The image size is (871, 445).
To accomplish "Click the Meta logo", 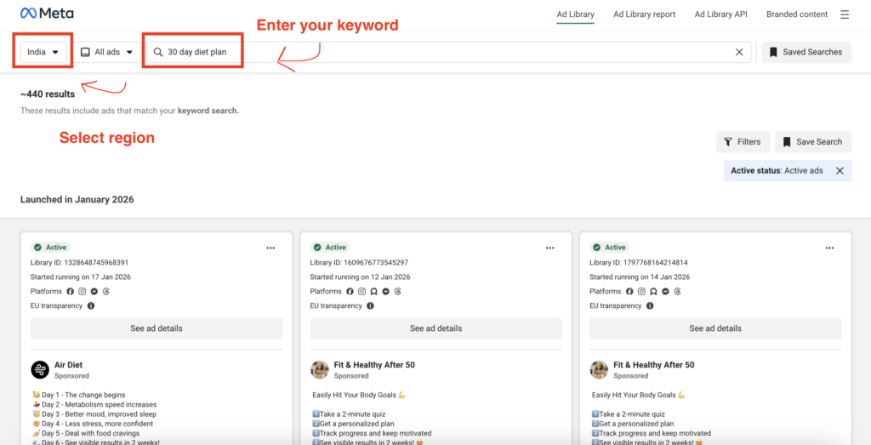I will pos(47,14).
